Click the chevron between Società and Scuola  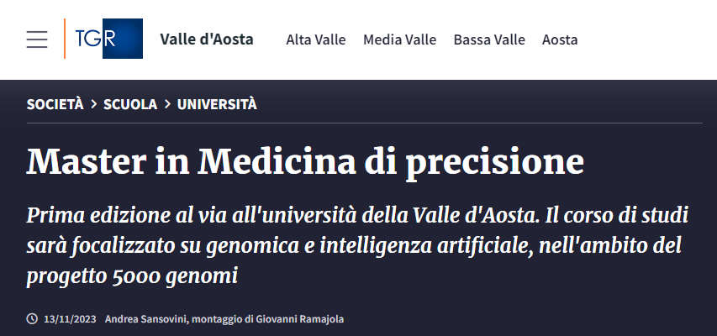pos(93,104)
